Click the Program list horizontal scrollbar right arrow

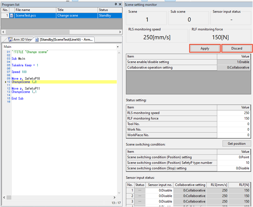click(120, 32)
